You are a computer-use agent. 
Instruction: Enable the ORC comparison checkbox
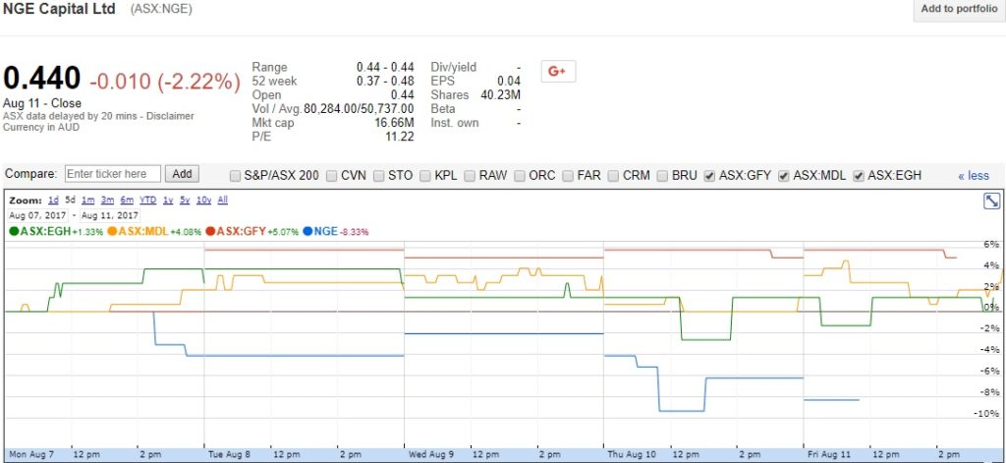[x=520, y=176]
